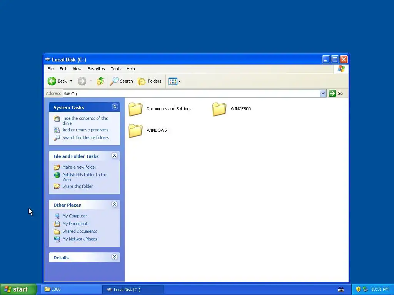Click the My Network Places link text

point(80,239)
